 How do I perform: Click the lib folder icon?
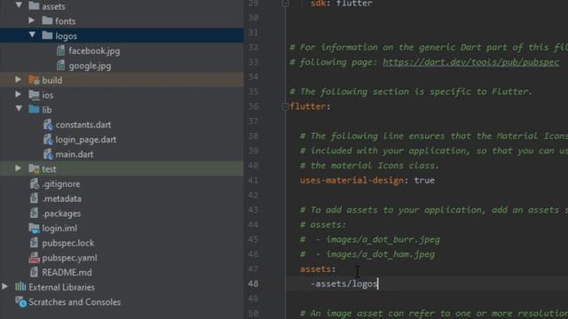[x=34, y=109]
